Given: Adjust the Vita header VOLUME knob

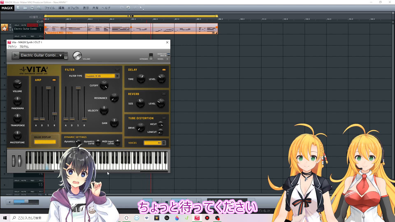Looking at the screenshot, I should 77,55.
